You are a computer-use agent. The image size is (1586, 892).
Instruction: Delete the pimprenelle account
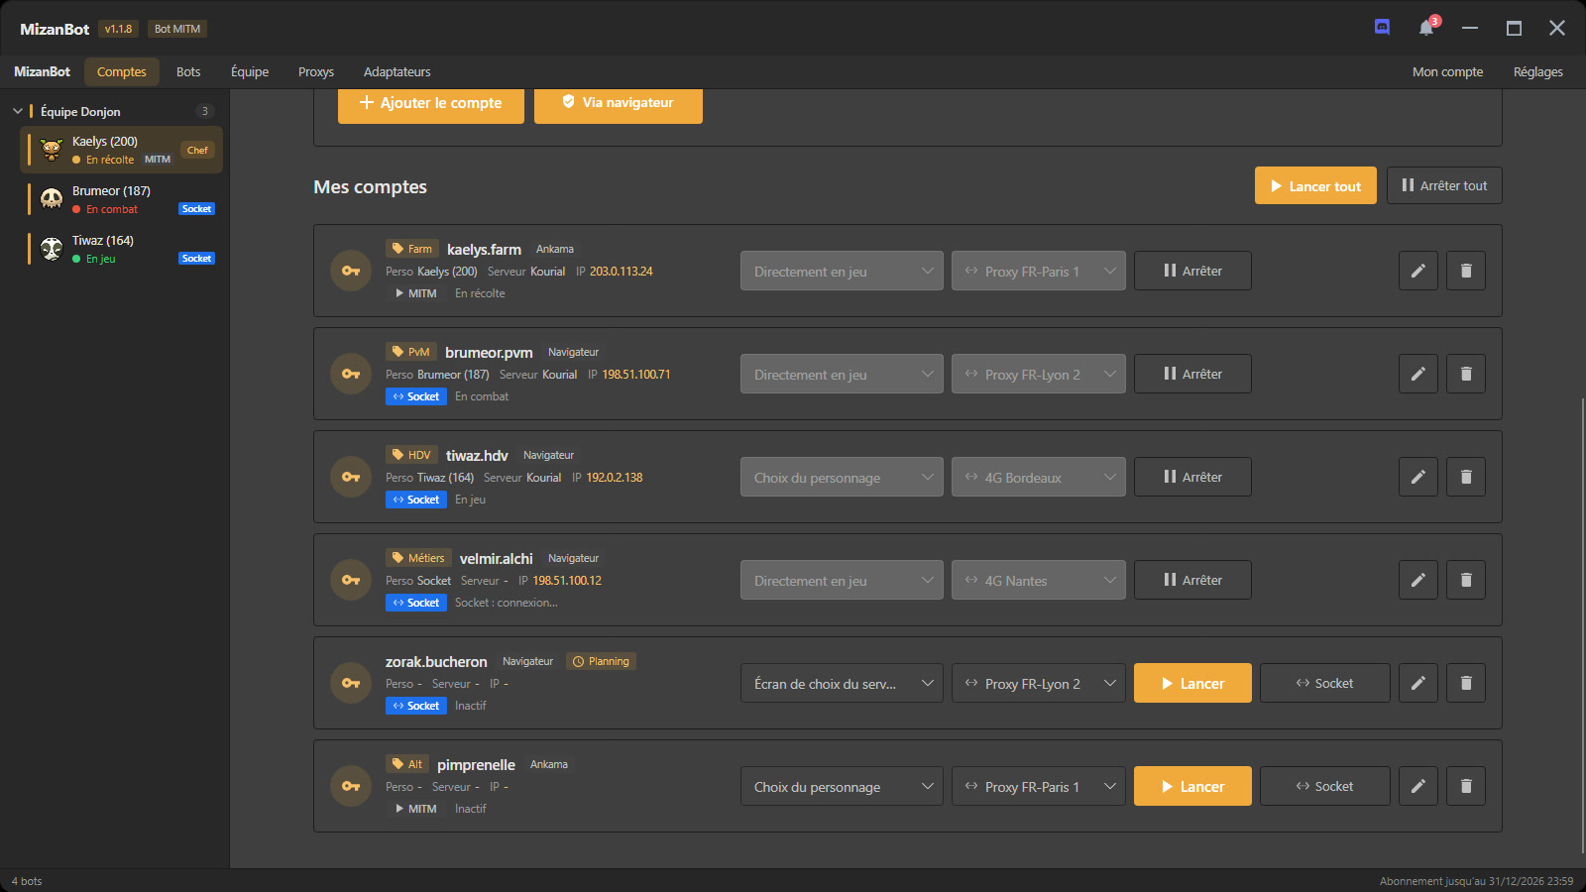pyautogui.click(x=1466, y=786)
